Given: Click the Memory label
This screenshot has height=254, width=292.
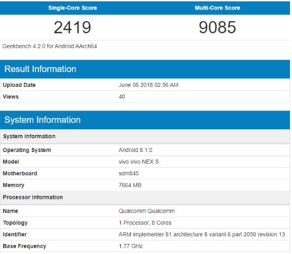Looking at the screenshot, I should pyautogui.click(x=14, y=185).
